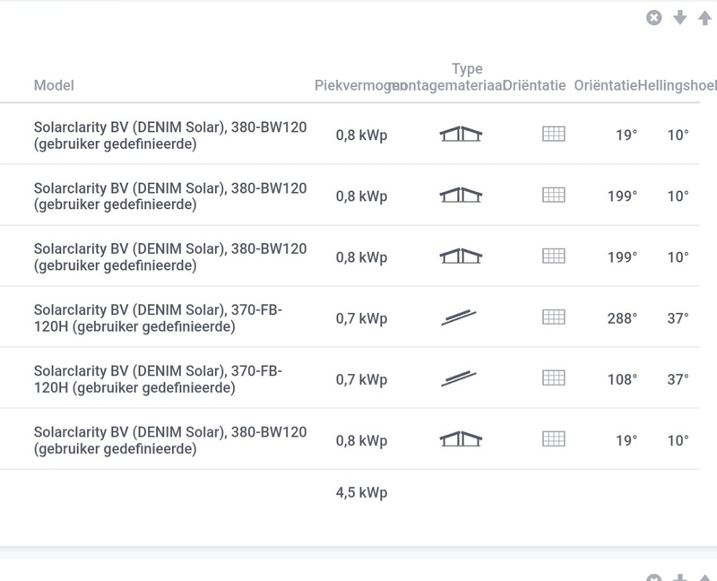The image size is (717, 581).
Task: Click the Type montagemateriaal column header
Action: pyautogui.click(x=467, y=77)
